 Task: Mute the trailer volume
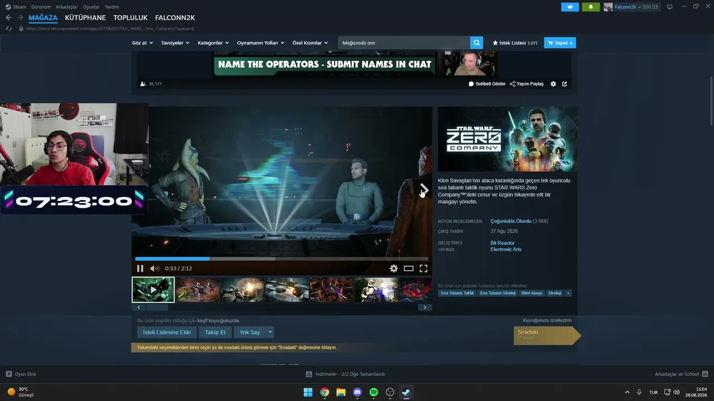pyautogui.click(x=155, y=268)
